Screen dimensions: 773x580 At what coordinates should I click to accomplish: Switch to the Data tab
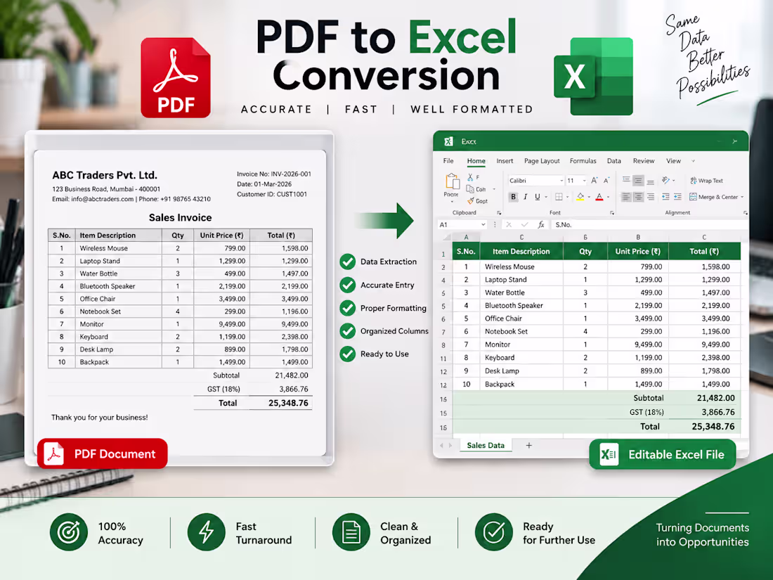click(x=613, y=161)
